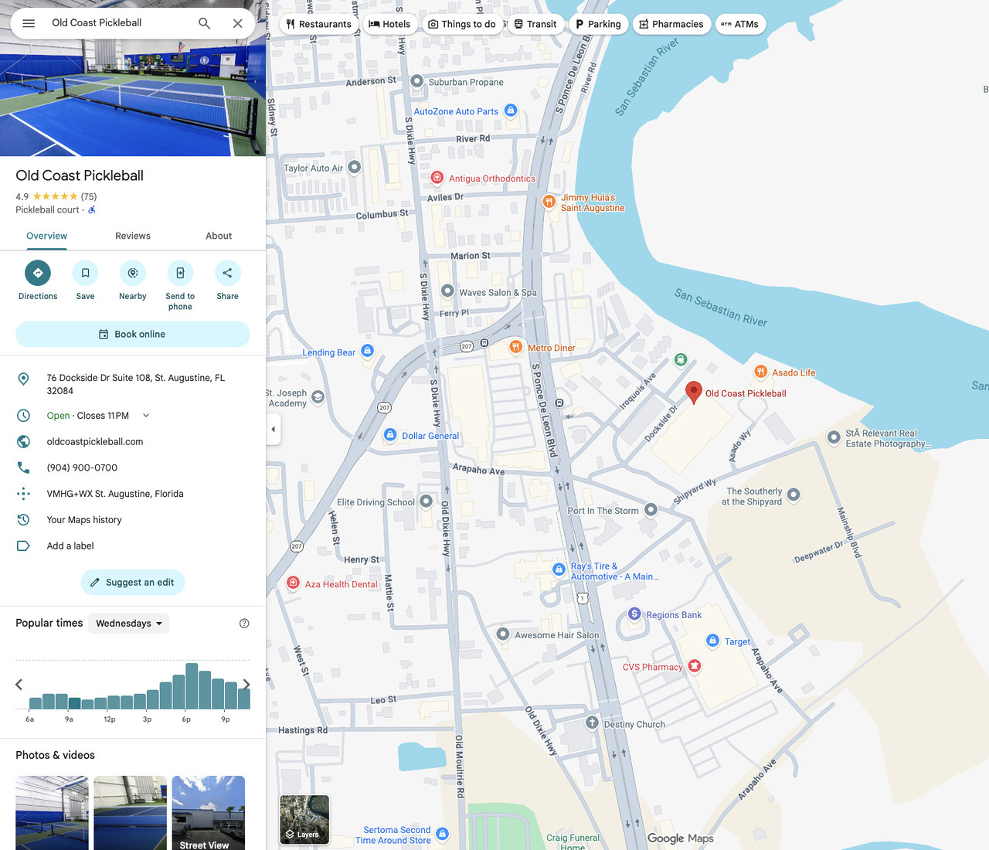Select Taylor Auto Air marker
Screen dimensions: 989x850
(354, 167)
